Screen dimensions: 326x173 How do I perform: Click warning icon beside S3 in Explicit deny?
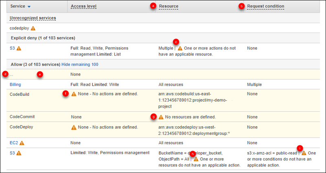[19, 48]
